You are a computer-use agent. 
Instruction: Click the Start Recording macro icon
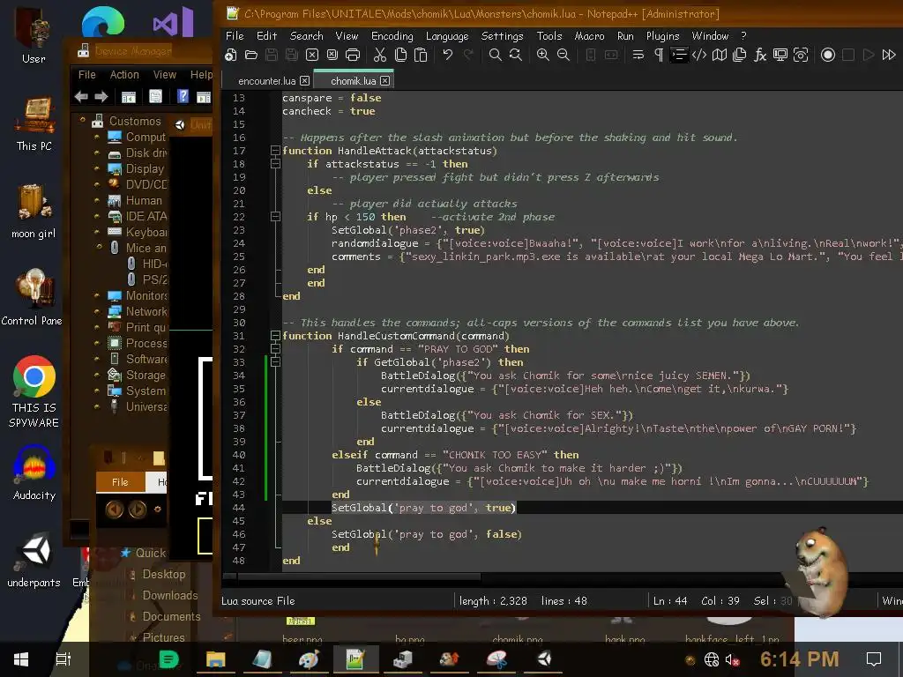coord(828,55)
